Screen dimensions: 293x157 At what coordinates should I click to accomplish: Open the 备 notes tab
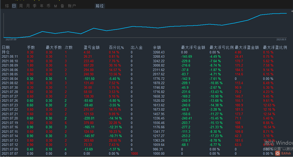tap(62, 6)
